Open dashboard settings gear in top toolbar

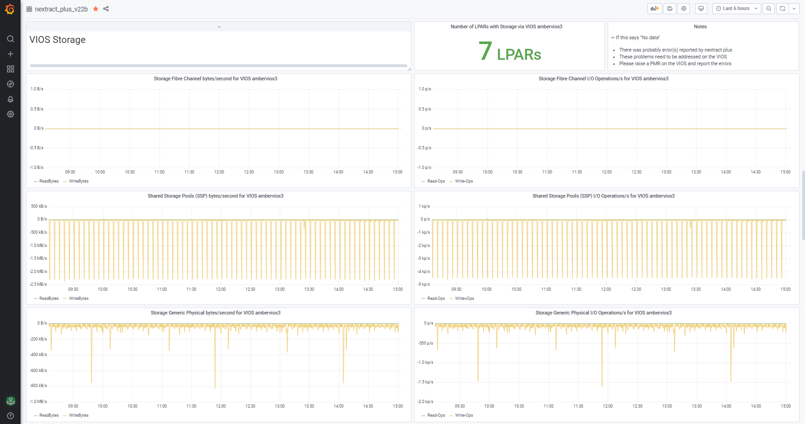[x=684, y=9]
